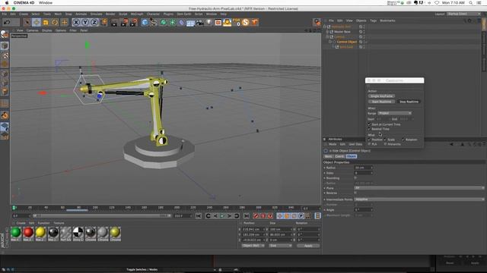Viewport: 487px width, 273px height.
Task: Open Spotlight search in menu bar
Action: pos(471,2)
